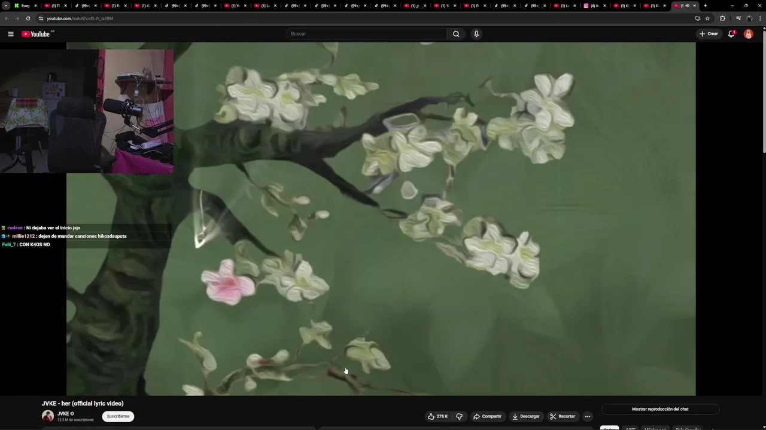Click '13,3 M de suscriptores' text
Viewport: 766px width, 430px height.
point(75,420)
